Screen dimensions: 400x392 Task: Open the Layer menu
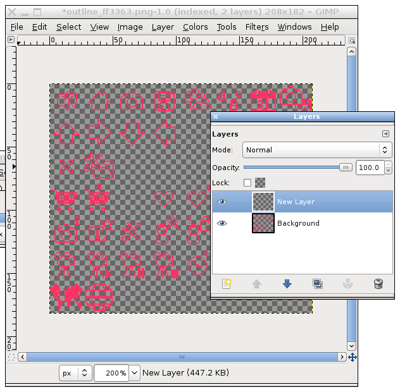(163, 27)
